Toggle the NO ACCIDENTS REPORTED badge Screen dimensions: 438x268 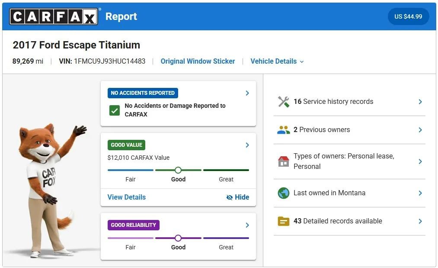pyautogui.click(x=143, y=93)
